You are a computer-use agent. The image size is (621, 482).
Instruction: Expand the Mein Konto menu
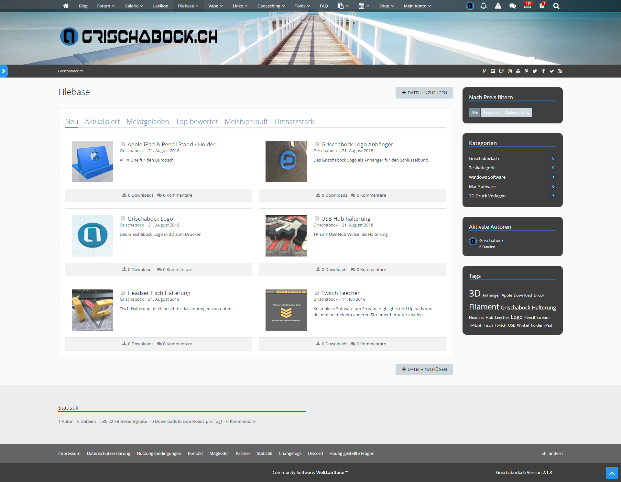coord(417,6)
